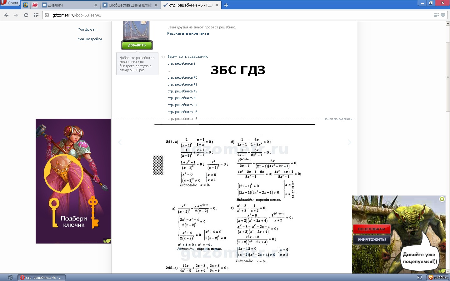
Task: Open Мои Настройки in sidebar
Action: pyautogui.click(x=89, y=39)
